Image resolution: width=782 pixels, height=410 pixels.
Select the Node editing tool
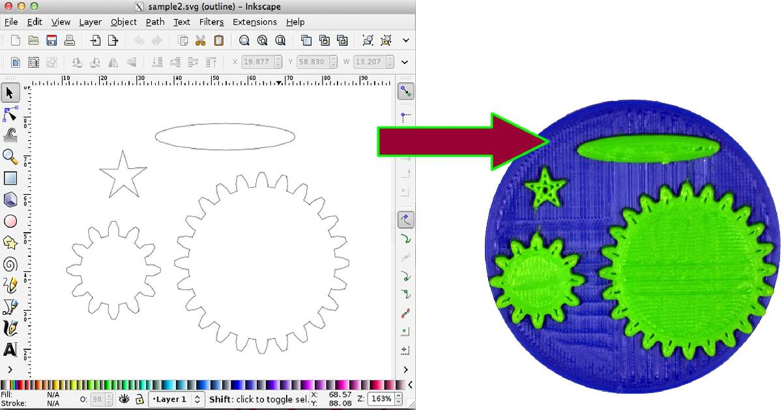tap(10, 115)
